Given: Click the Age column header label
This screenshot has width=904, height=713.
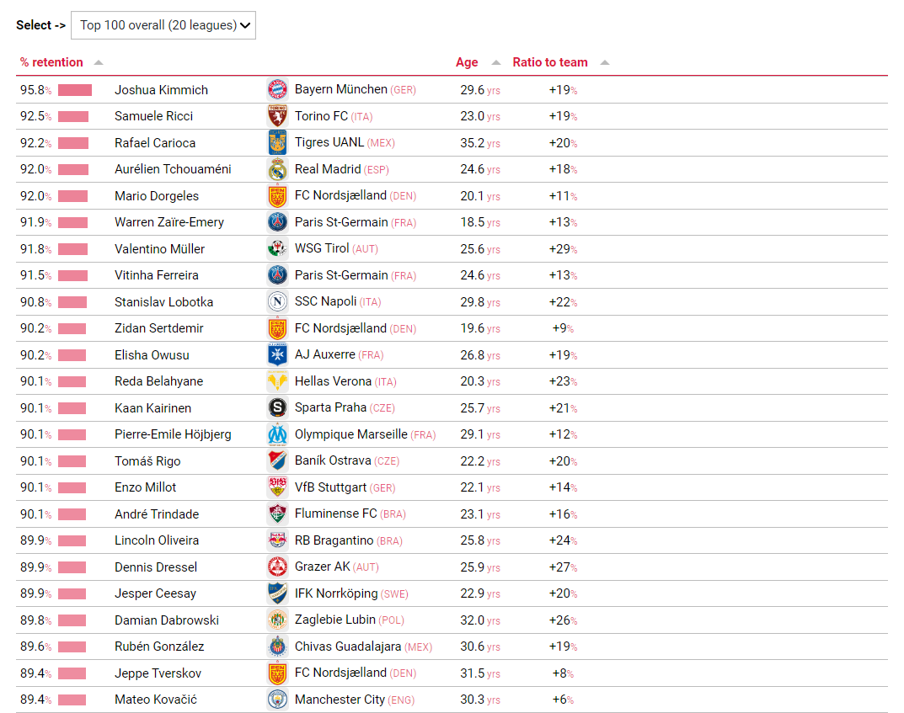Looking at the screenshot, I should pyautogui.click(x=467, y=62).
